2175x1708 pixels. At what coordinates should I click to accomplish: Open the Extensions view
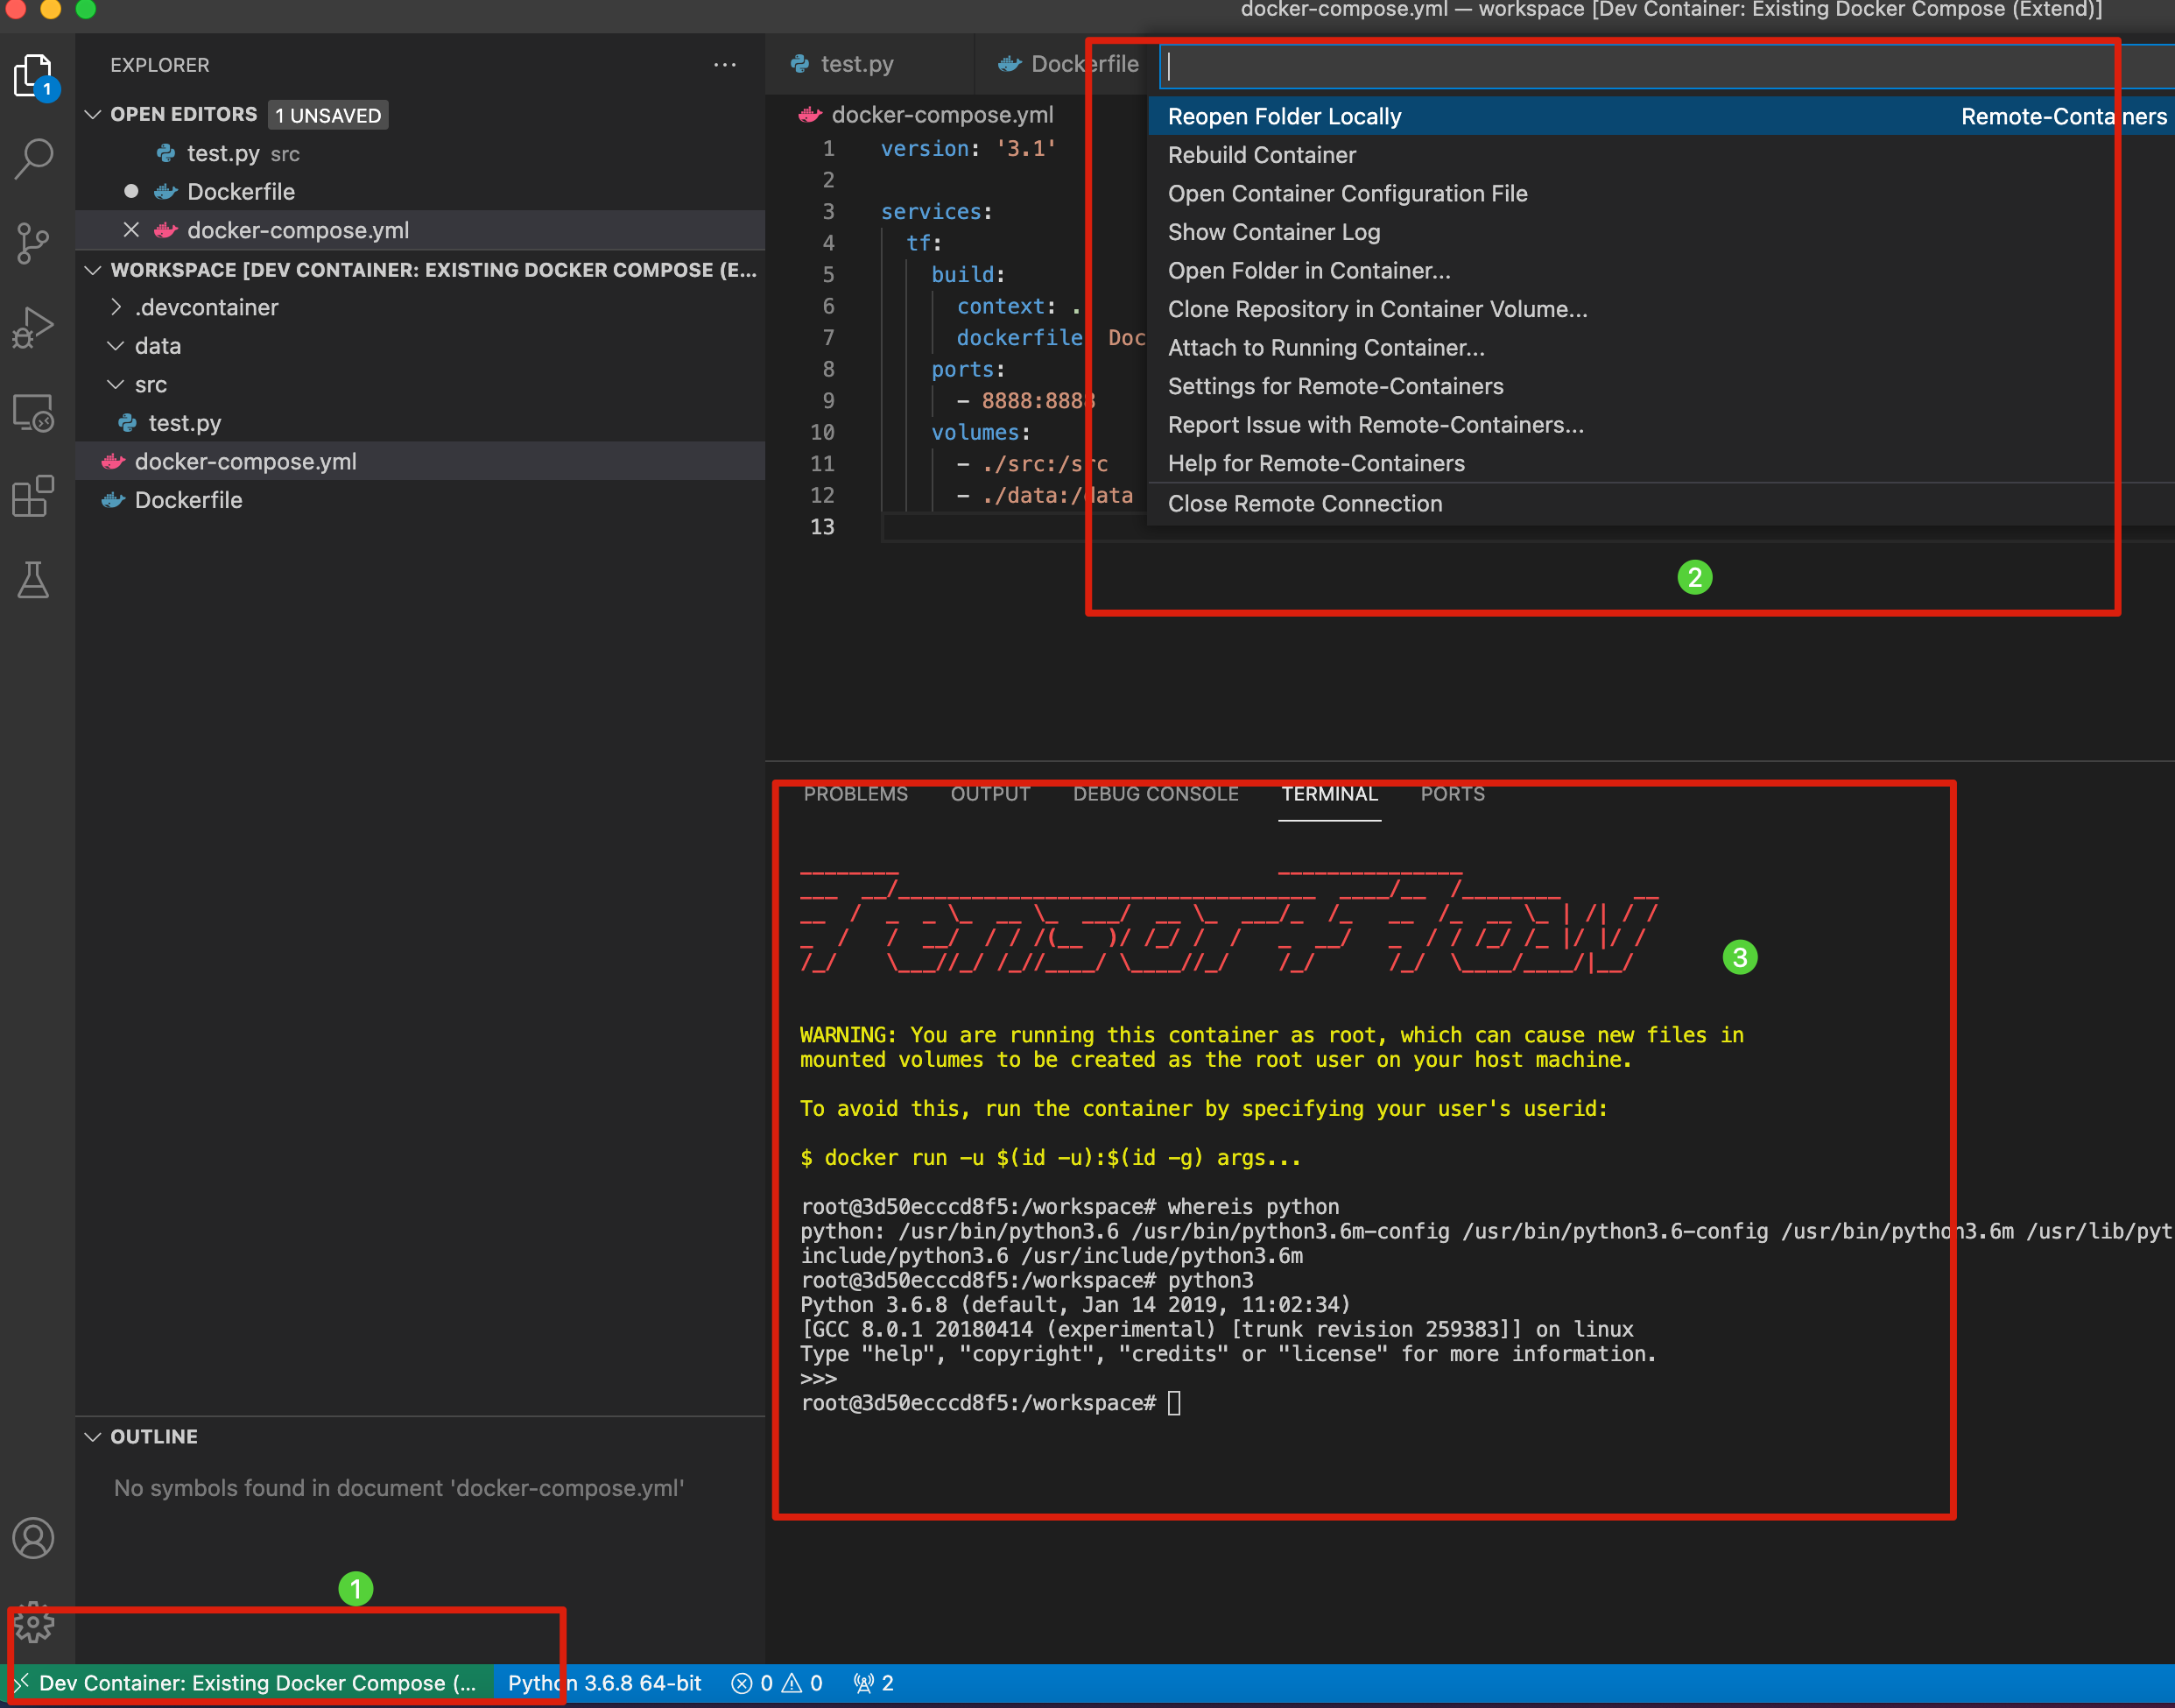[x=34, y=496]
